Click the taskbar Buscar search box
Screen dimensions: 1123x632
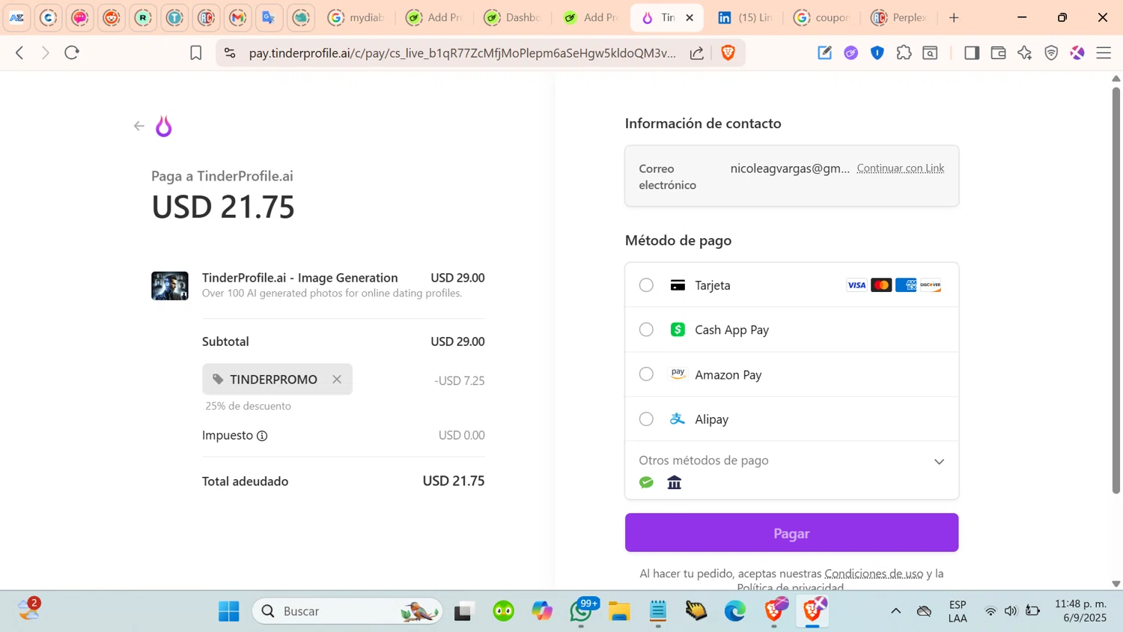coord(348,611)
